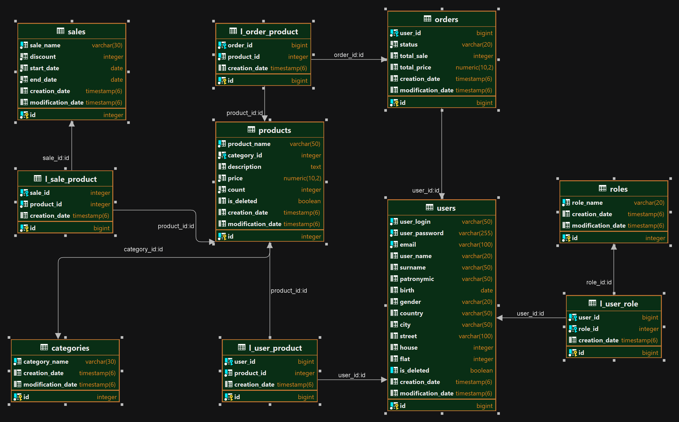
Task: Select the column icon beside role_name
Action: click(x=566, y=203)
